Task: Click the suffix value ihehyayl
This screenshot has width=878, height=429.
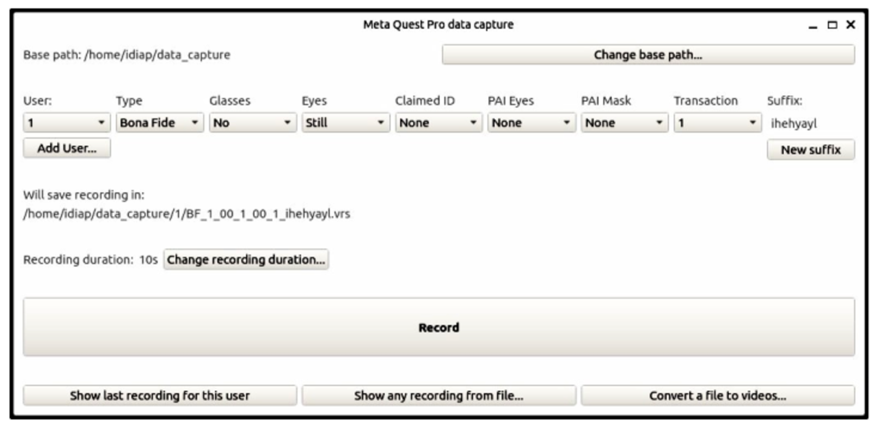Action: tap(793, 124)
